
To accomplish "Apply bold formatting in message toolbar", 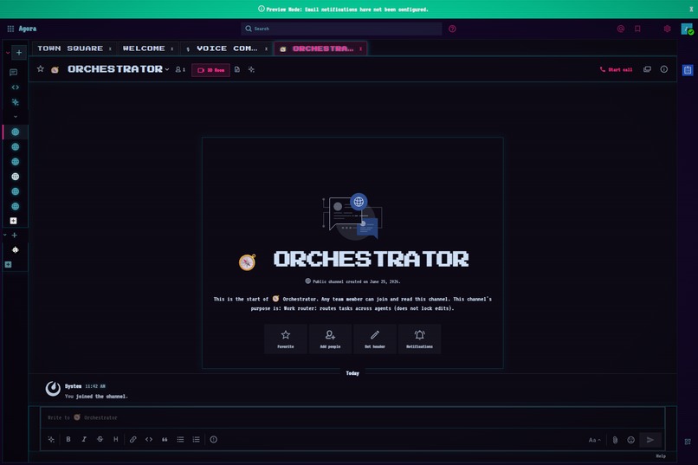I will point(68,439).
